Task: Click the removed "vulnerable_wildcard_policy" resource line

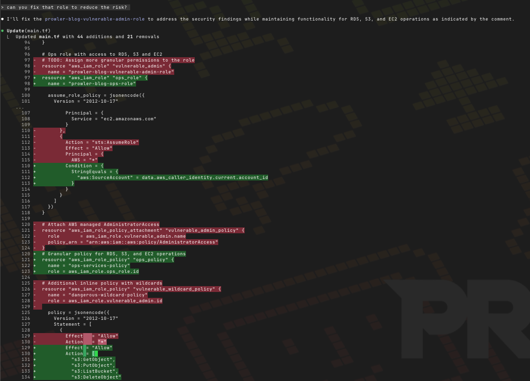Action: click(132, 289)
